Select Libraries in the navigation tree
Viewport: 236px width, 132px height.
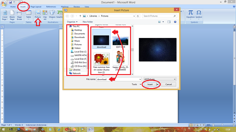point(77,70)
